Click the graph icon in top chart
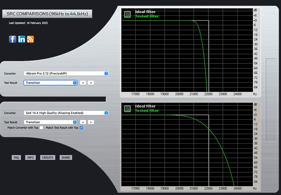 pos(127,14)
